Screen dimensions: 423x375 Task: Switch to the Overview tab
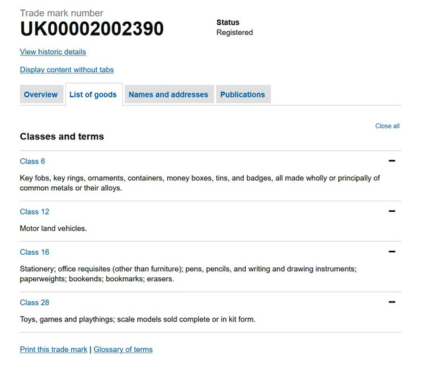pos(41,94)
